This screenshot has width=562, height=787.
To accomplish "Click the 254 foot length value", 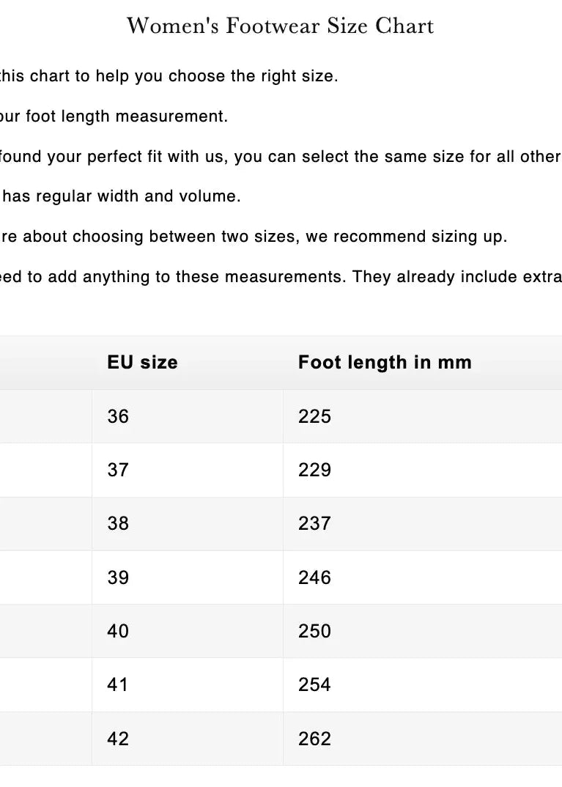I will [x=314, y=684].
